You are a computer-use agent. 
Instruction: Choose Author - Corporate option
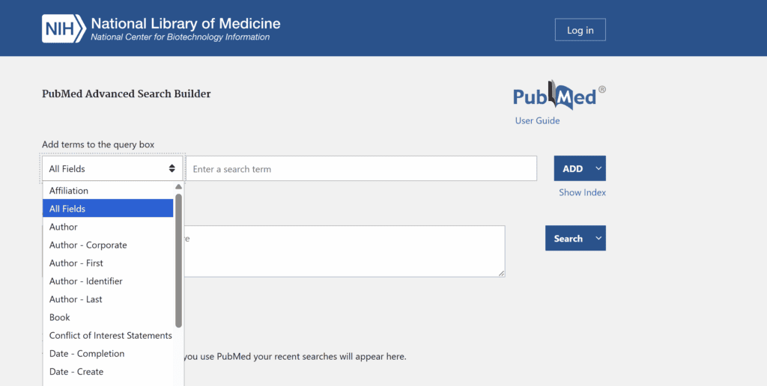click(x=108, y=245)
